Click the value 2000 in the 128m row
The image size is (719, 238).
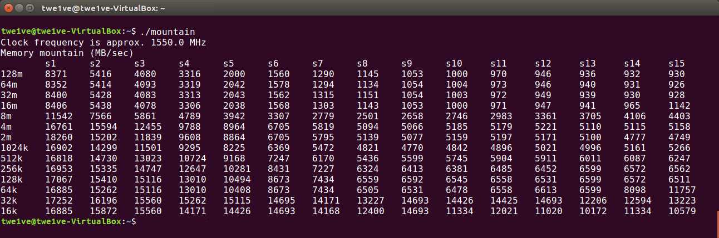(234, 74)
